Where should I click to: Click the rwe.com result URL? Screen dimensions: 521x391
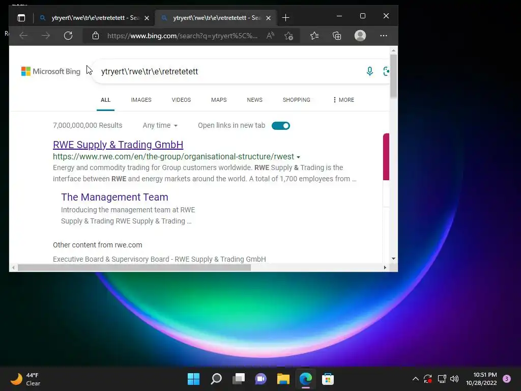pyautogui.click(x=173, y=157)
